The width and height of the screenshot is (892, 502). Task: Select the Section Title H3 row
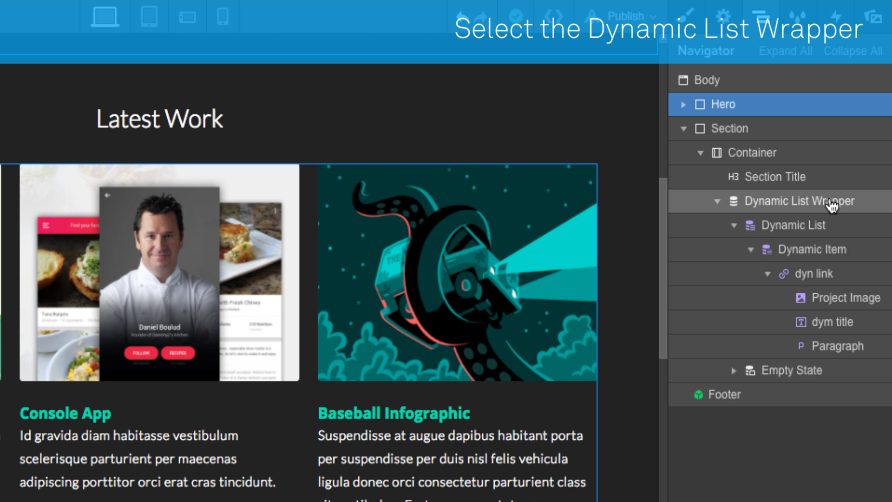(780, 177)
